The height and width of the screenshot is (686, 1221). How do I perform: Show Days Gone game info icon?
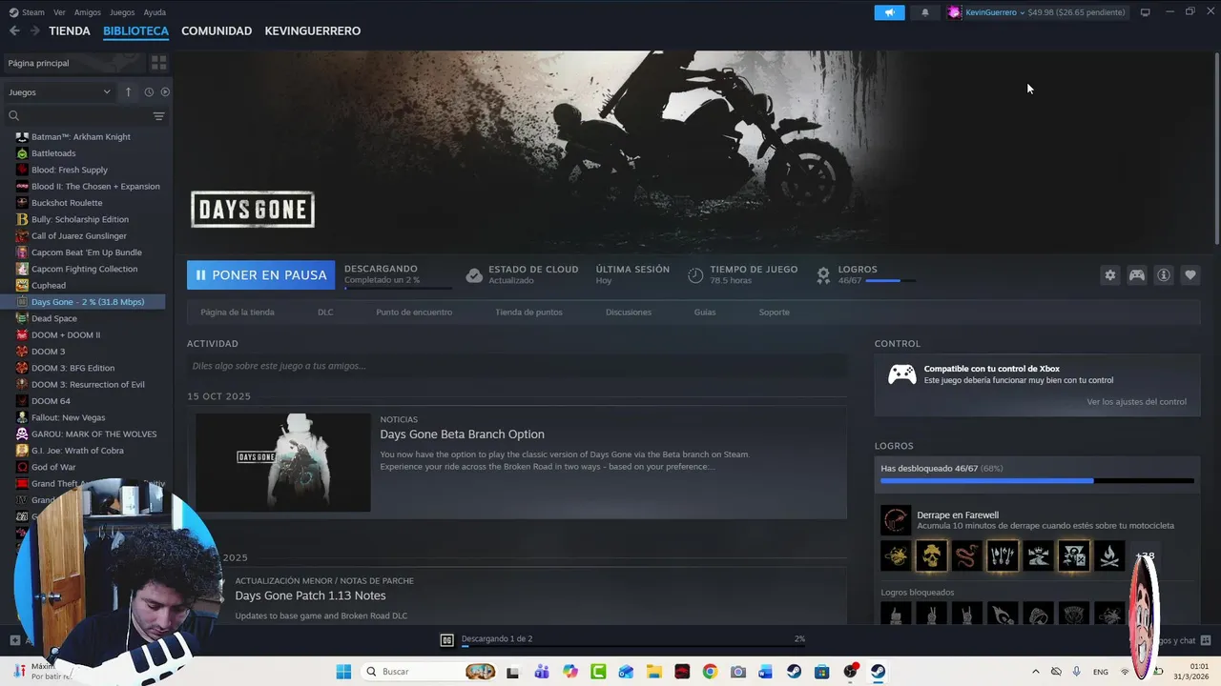(1164, 275)
